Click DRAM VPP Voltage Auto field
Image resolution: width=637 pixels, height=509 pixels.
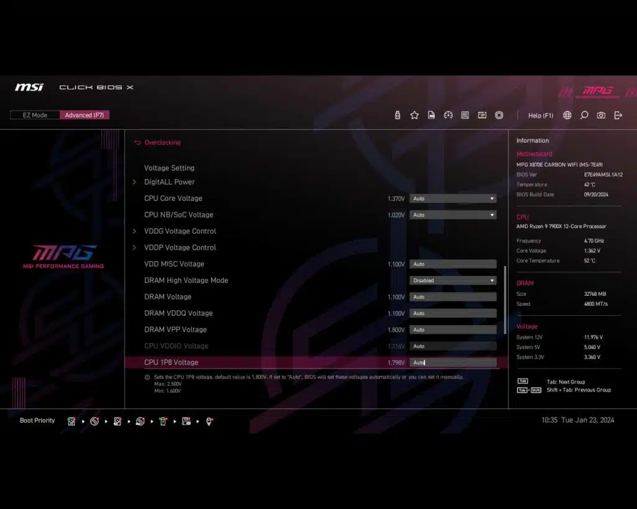(x=453, y=329)
